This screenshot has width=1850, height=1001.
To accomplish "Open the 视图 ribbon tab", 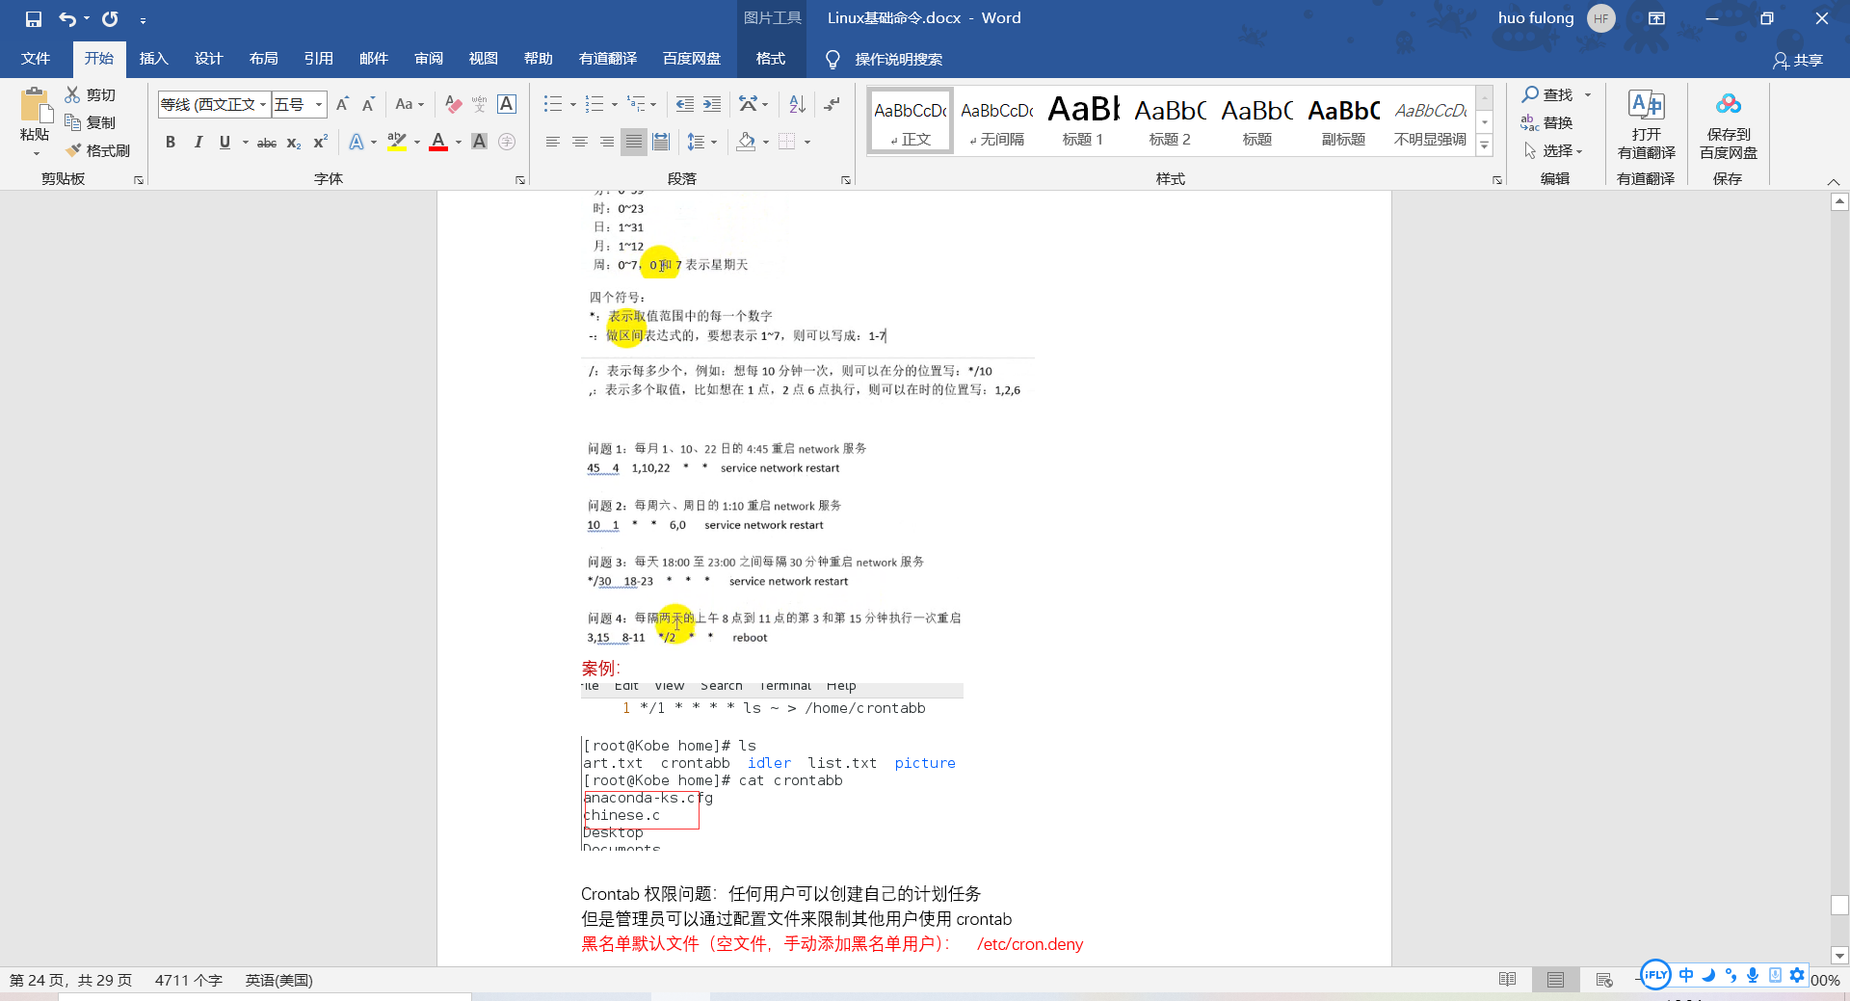I will (x=483, y=58).
